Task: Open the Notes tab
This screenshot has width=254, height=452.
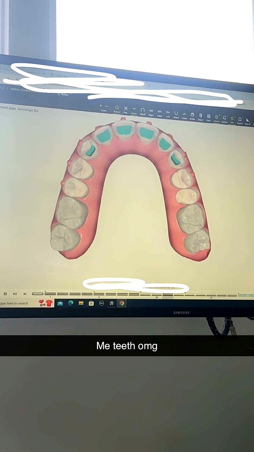Action: (x=64, y=94)
